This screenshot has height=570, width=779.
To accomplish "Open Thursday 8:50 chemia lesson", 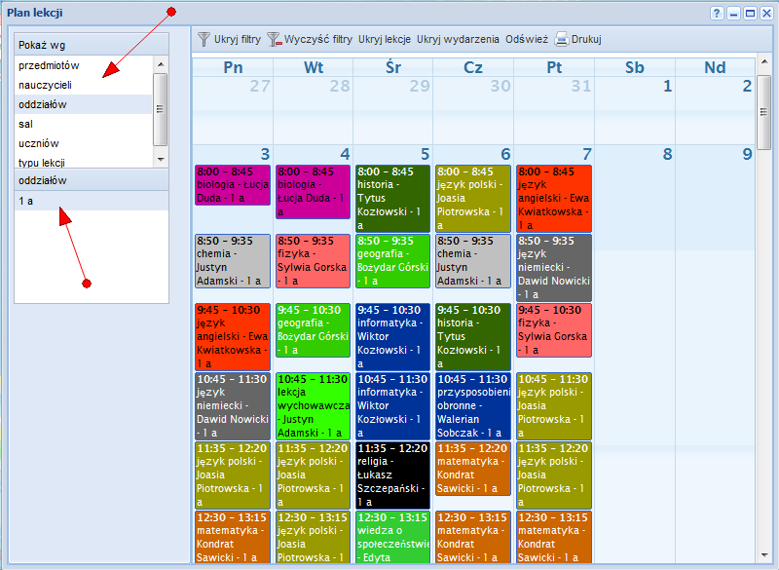I will 473,261.
